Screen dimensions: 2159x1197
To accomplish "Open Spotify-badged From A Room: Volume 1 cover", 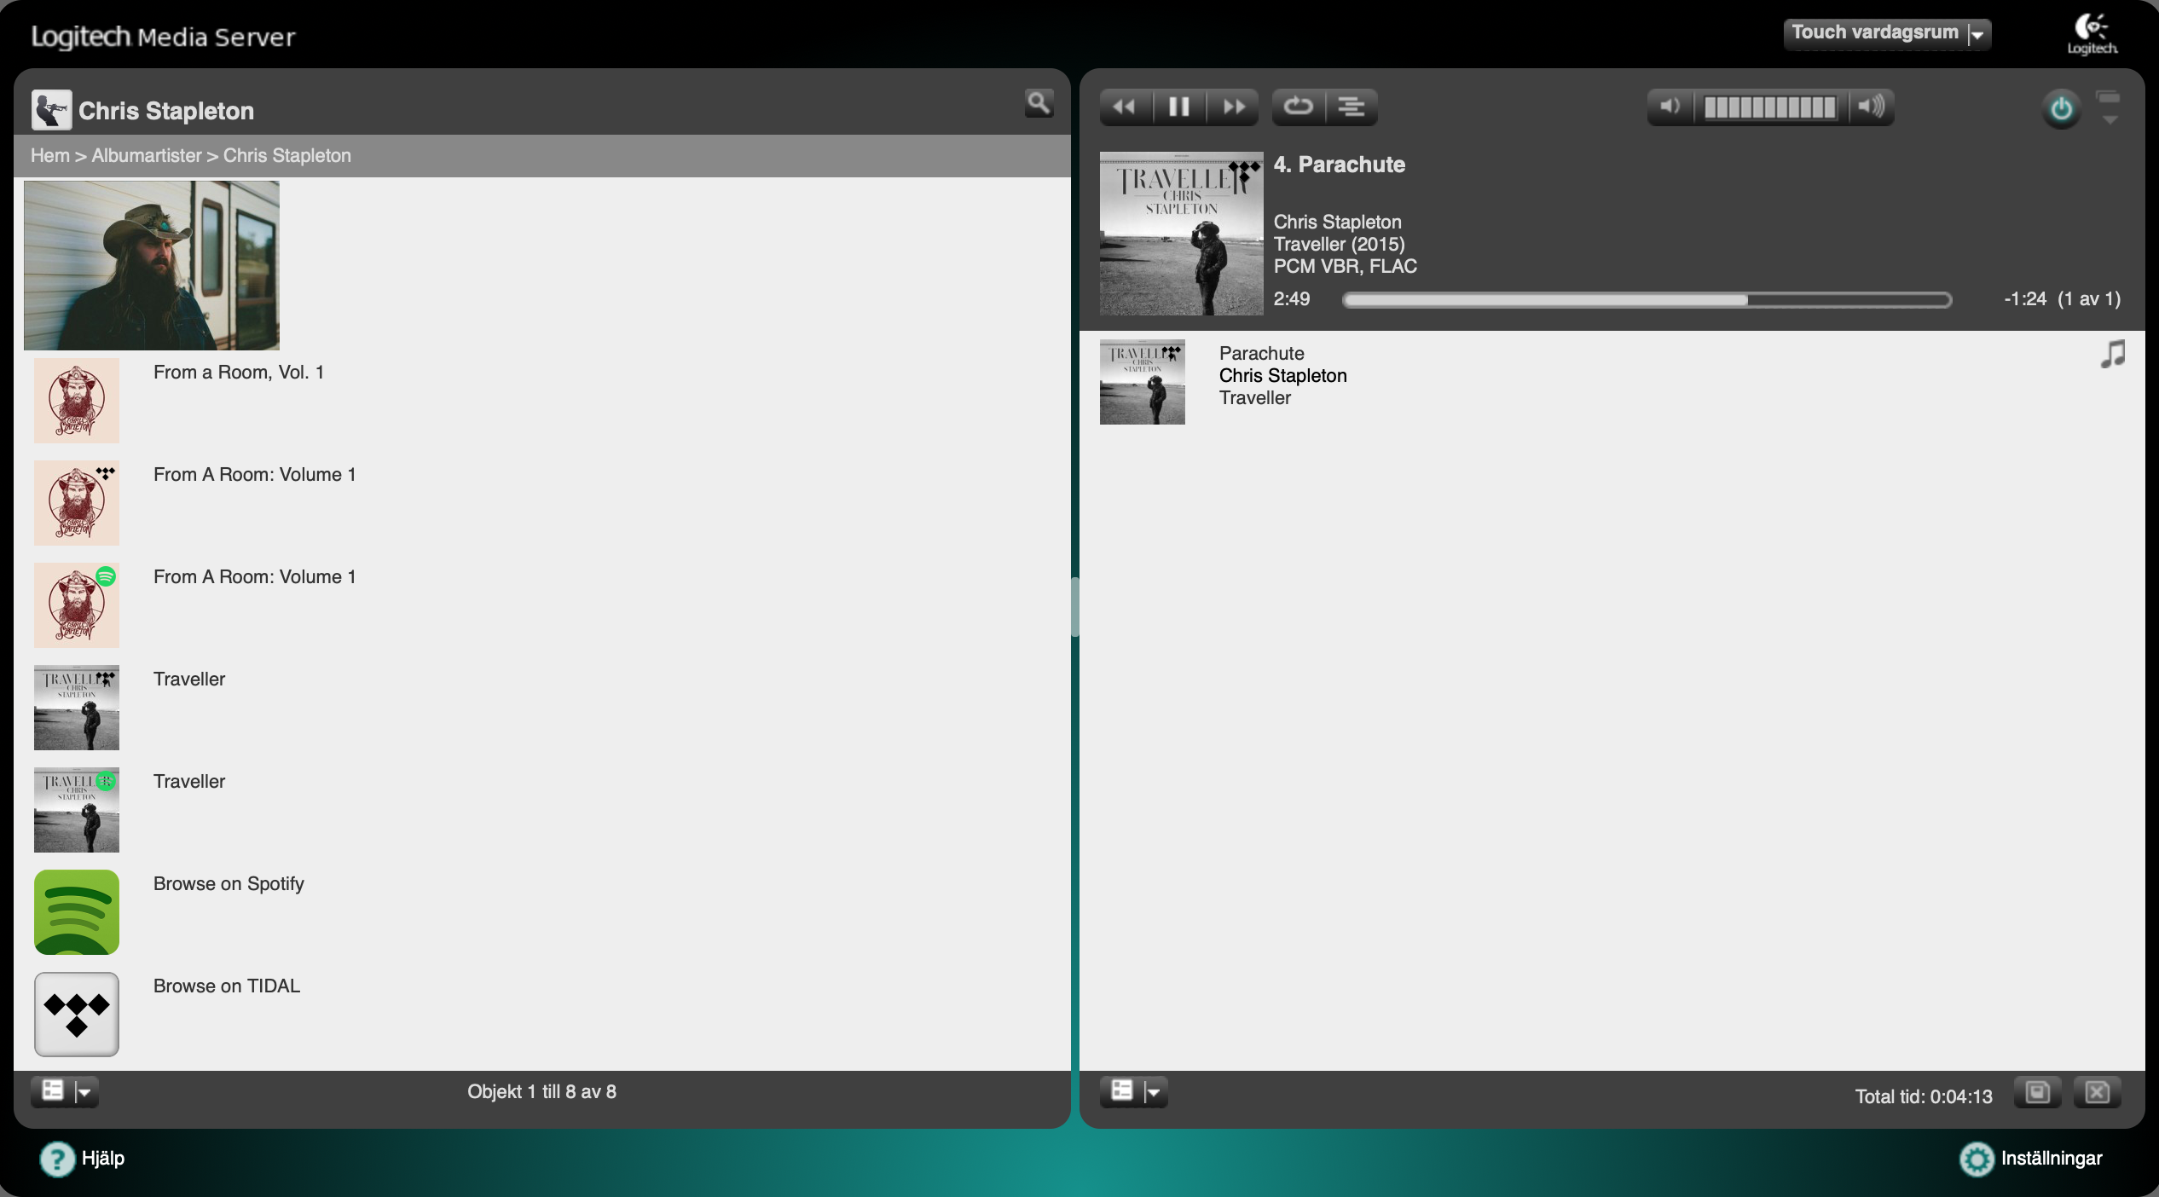I will (x=77, y=605).
